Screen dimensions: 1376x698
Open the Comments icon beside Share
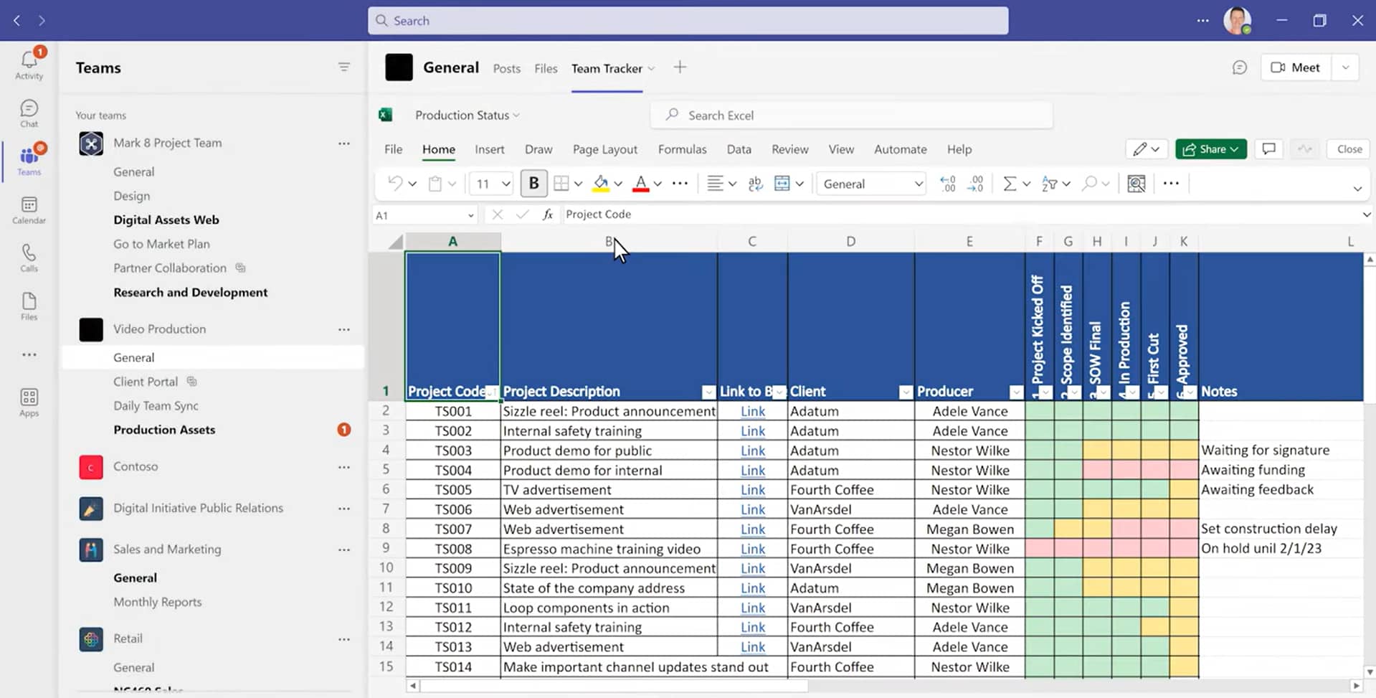pos(1268,149)
